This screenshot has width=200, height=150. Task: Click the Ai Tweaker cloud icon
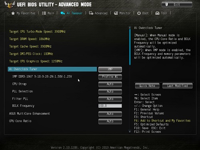[63, 13]
